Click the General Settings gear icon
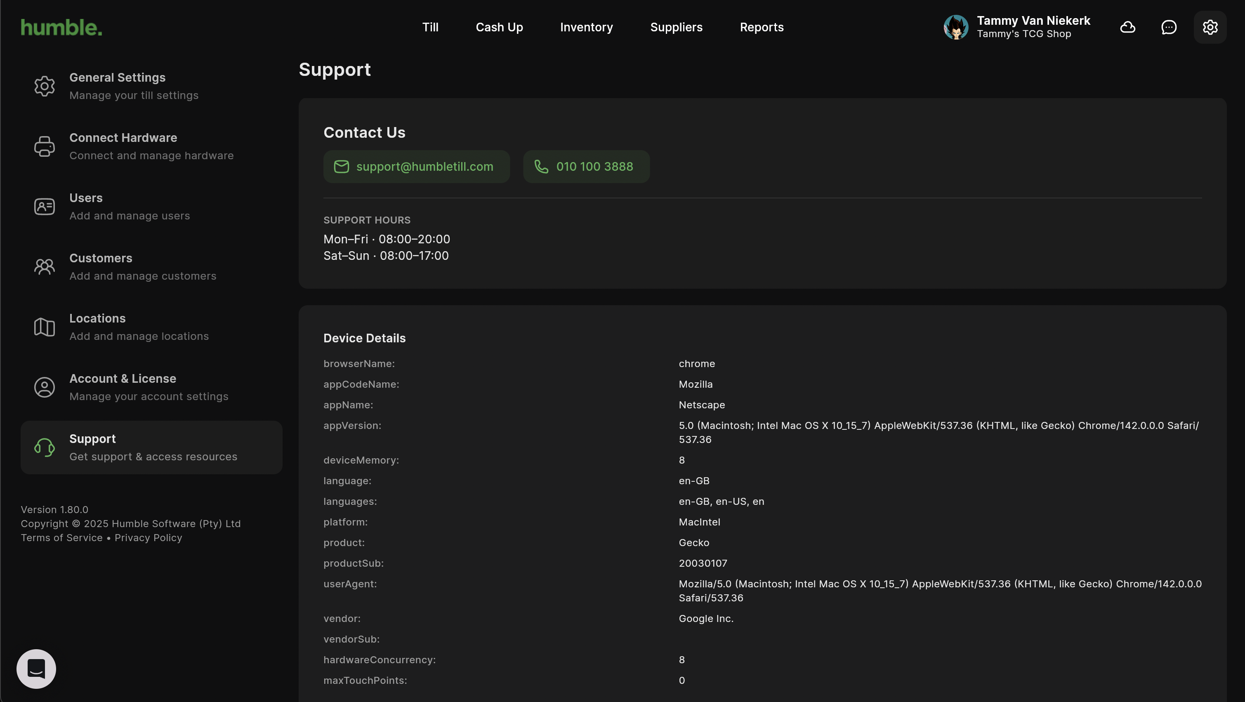The width and height of the screenshot is (1245, 702). point(45,86)
